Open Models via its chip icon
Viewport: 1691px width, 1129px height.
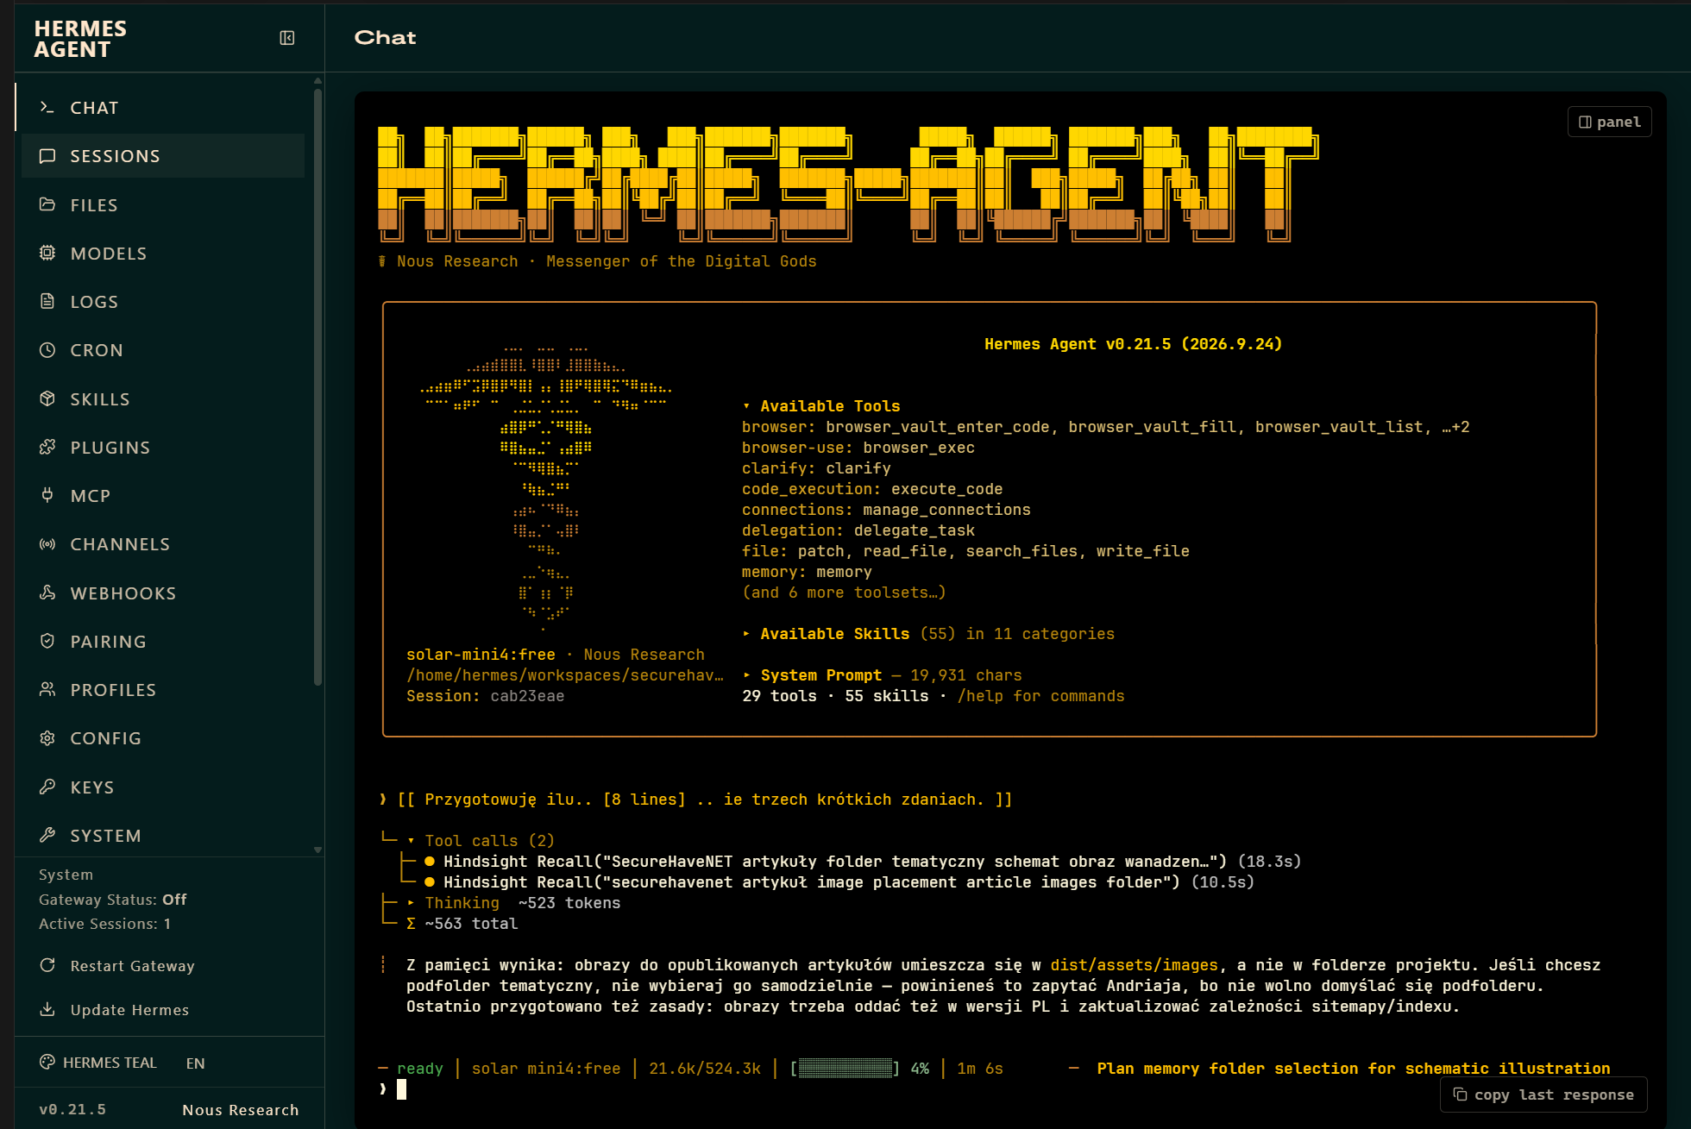tap(47, 254)
